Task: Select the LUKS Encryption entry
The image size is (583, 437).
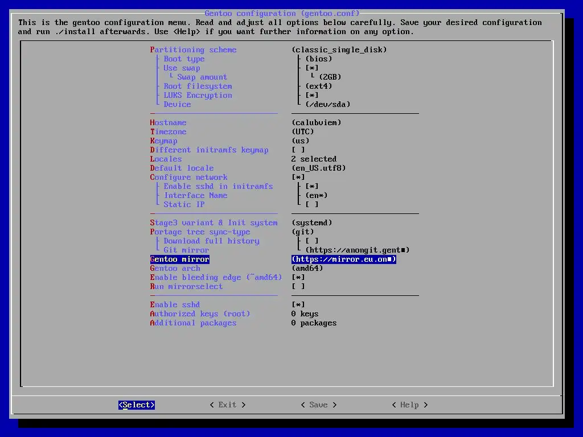Action: pos(198,95)
